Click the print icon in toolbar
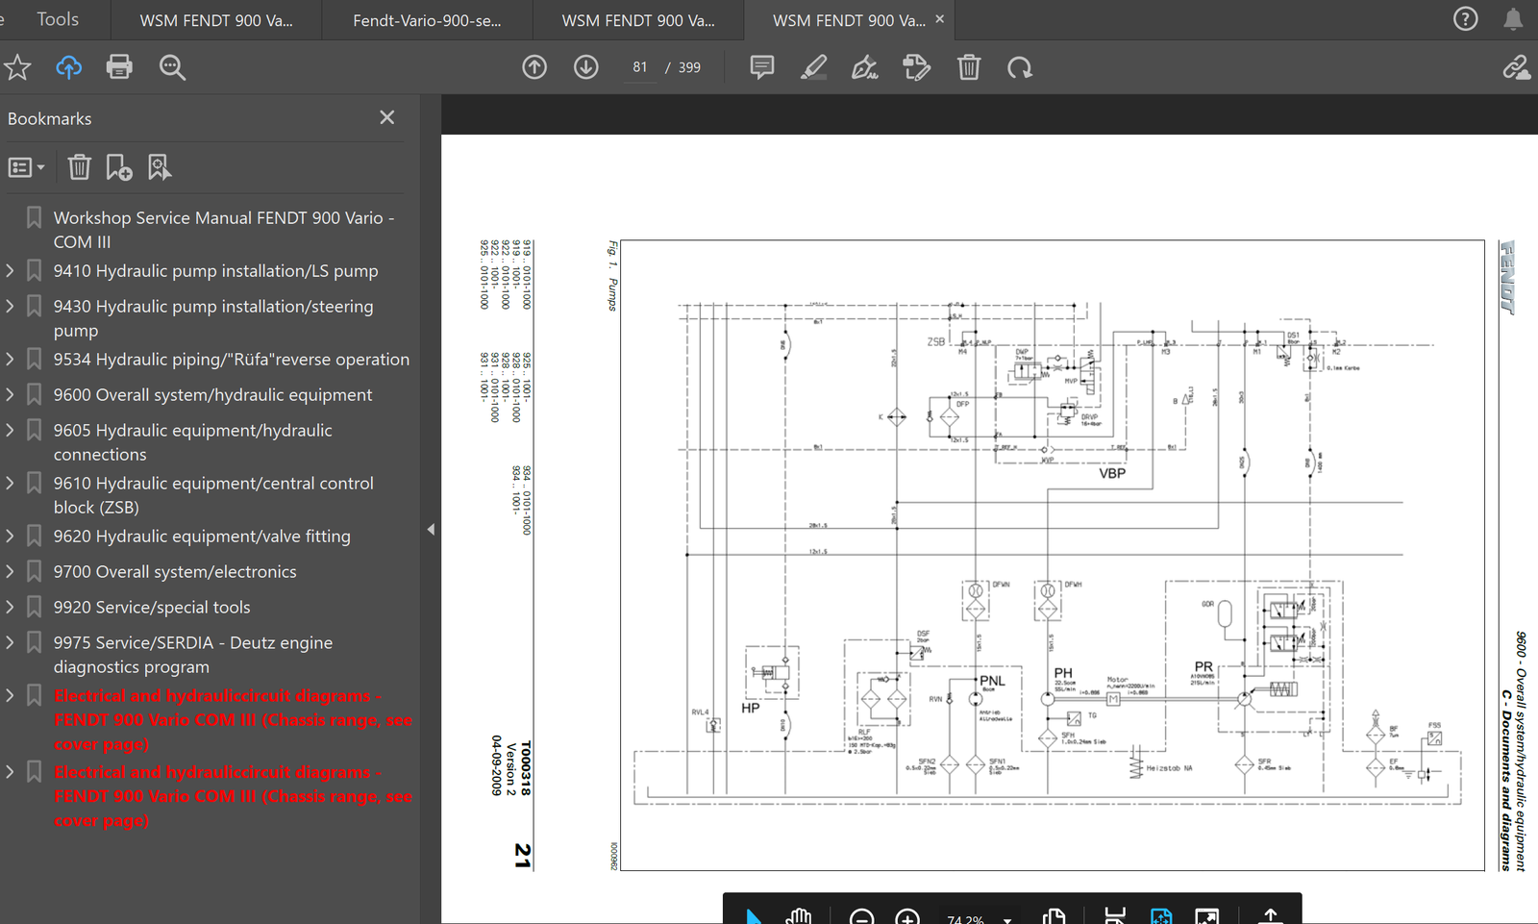Viewport: 1538px width, 924px height. coord(119,67)
